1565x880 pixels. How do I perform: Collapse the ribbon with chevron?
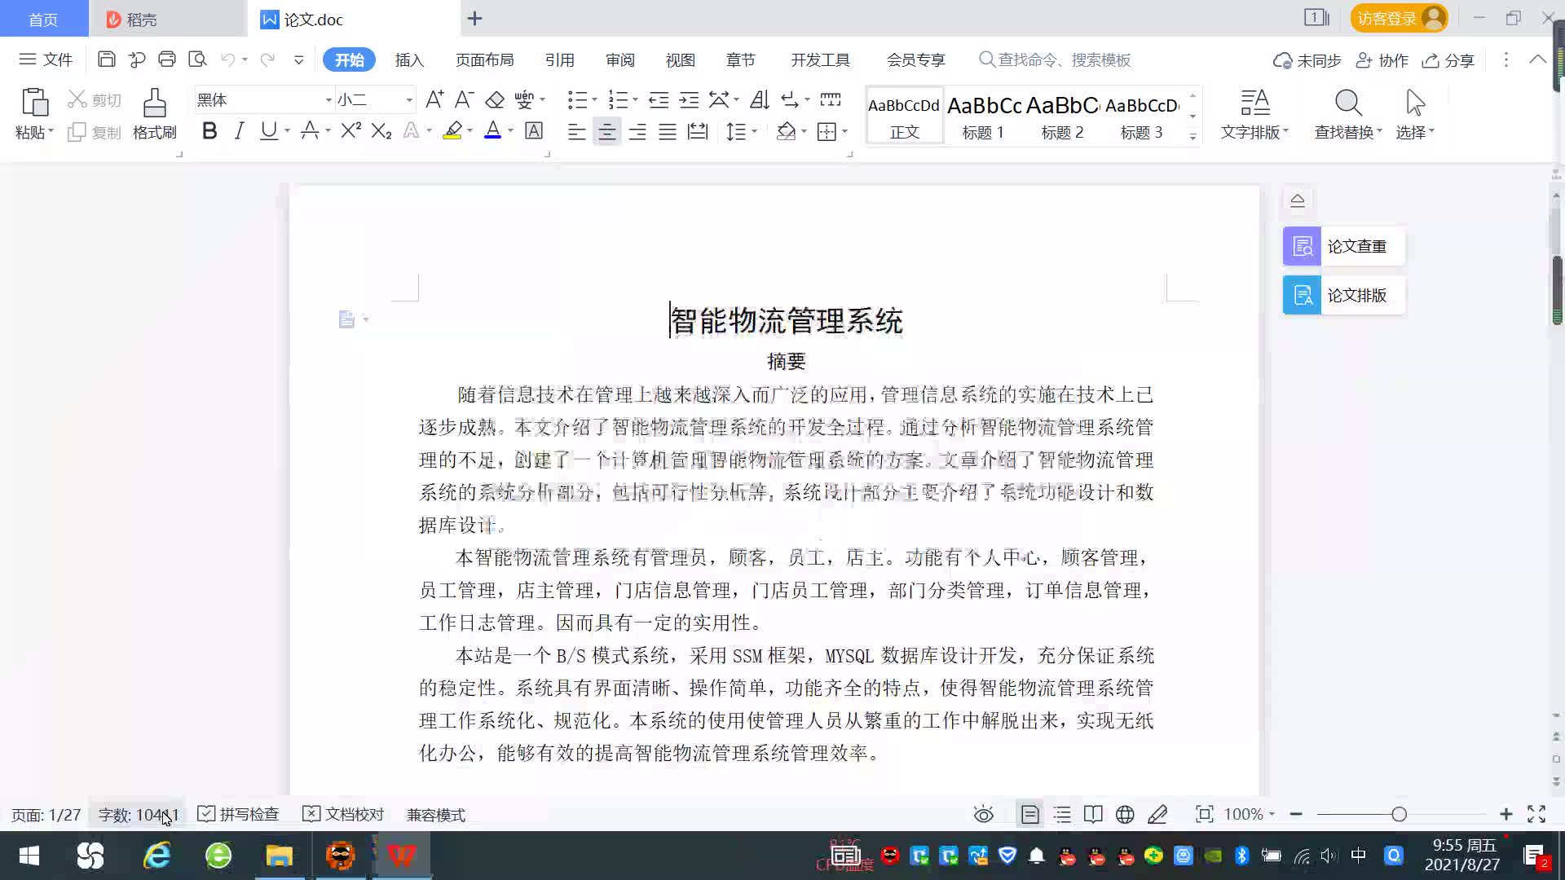[1538, 59]
